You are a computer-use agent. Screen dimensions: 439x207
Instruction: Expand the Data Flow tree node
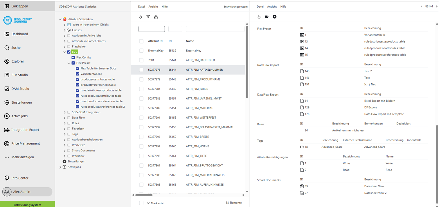pos(64,118)
